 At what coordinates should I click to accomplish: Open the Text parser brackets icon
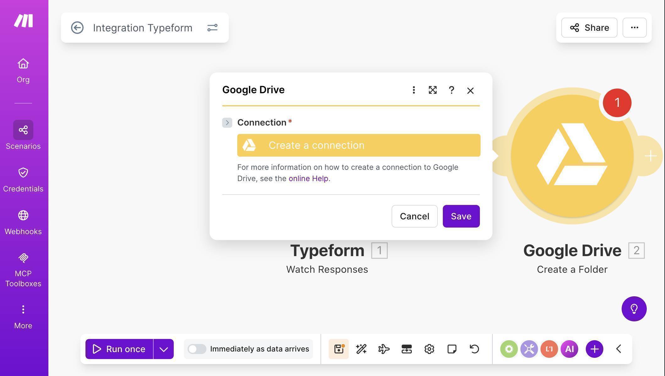point(549,349)
